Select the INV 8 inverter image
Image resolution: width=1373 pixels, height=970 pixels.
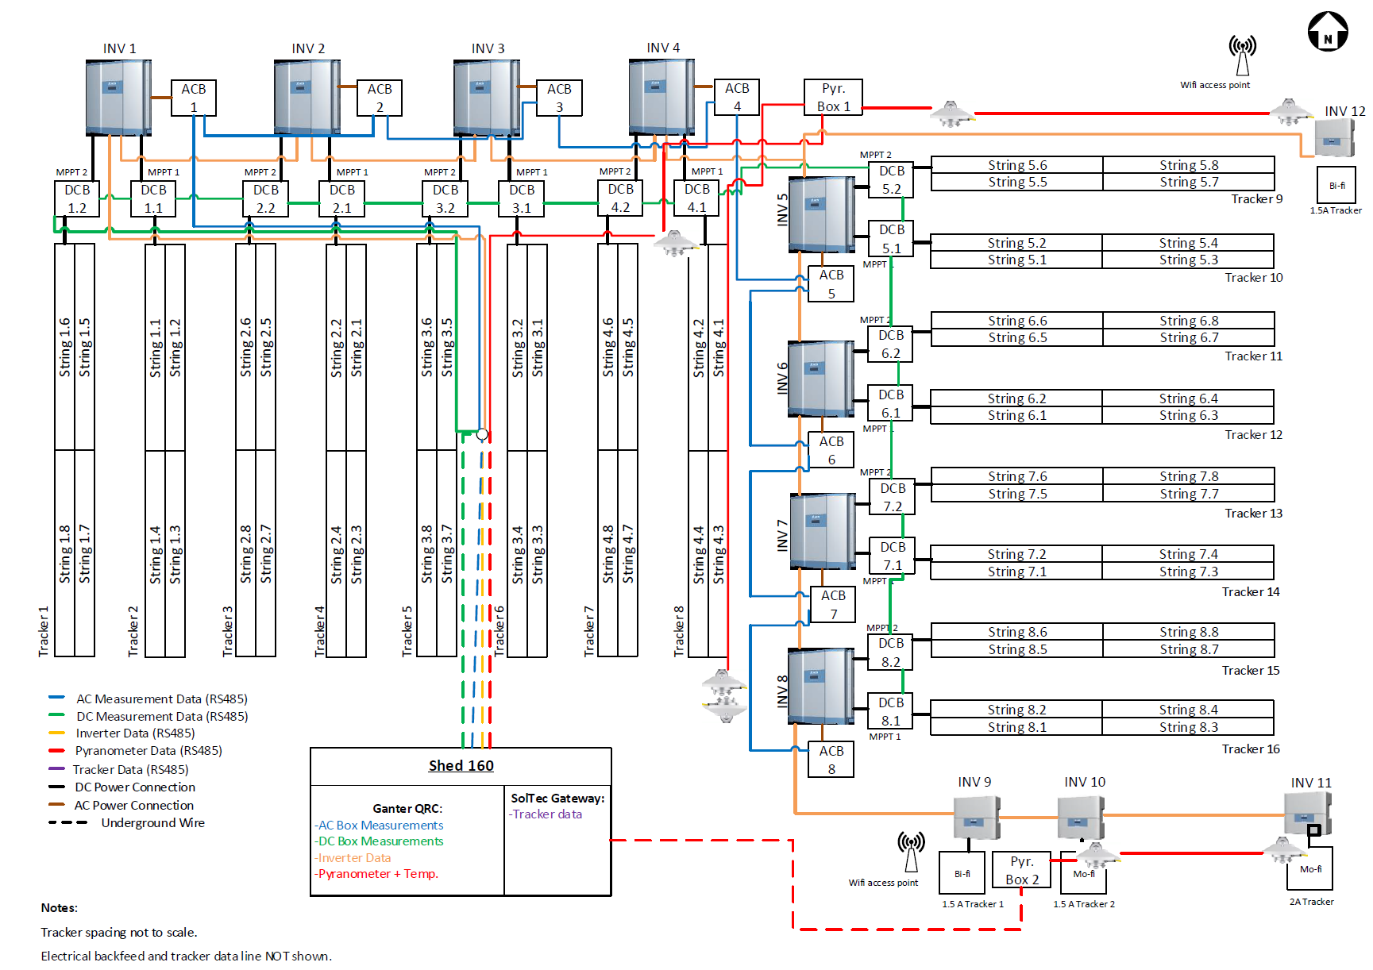pyautogui.click(x=822, y=686)
